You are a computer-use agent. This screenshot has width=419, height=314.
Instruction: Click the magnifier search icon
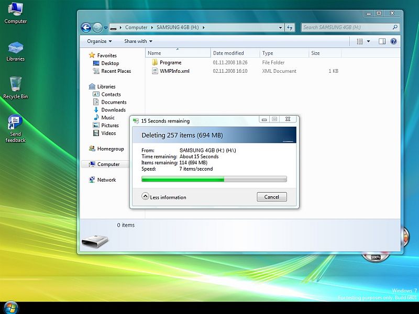395,27
